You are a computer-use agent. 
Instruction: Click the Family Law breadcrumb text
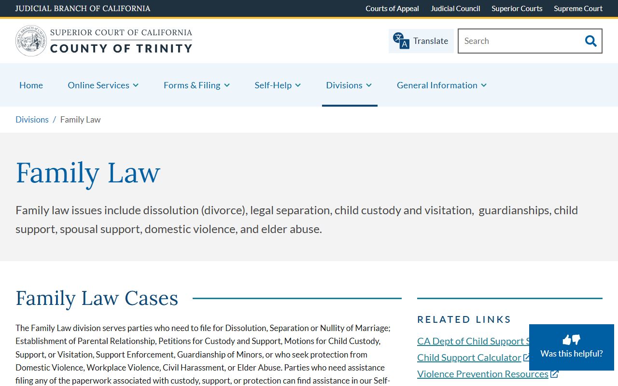tap(80, 120)
